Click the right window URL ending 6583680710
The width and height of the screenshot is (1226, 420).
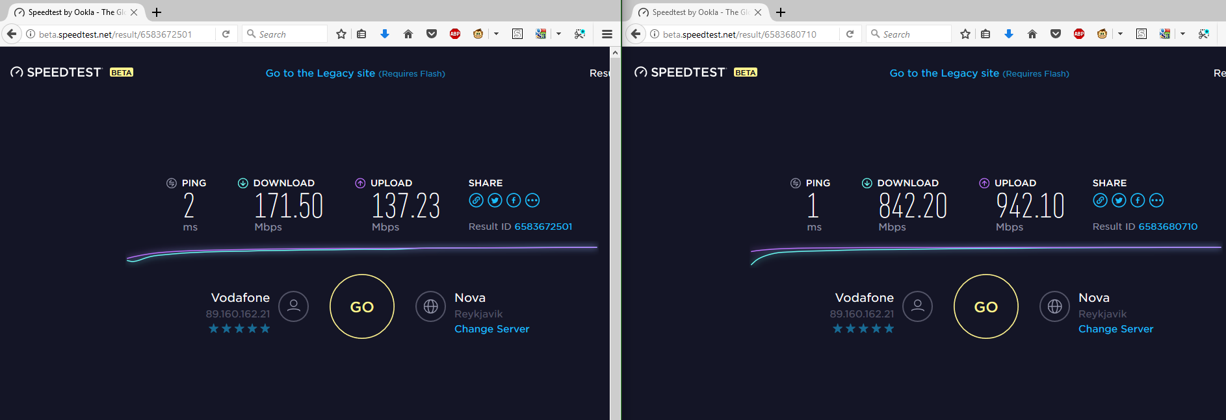coord(740,34)
